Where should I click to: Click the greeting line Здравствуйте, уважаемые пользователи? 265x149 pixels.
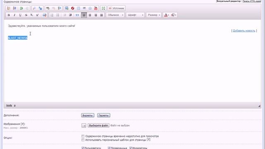[41, 26]
